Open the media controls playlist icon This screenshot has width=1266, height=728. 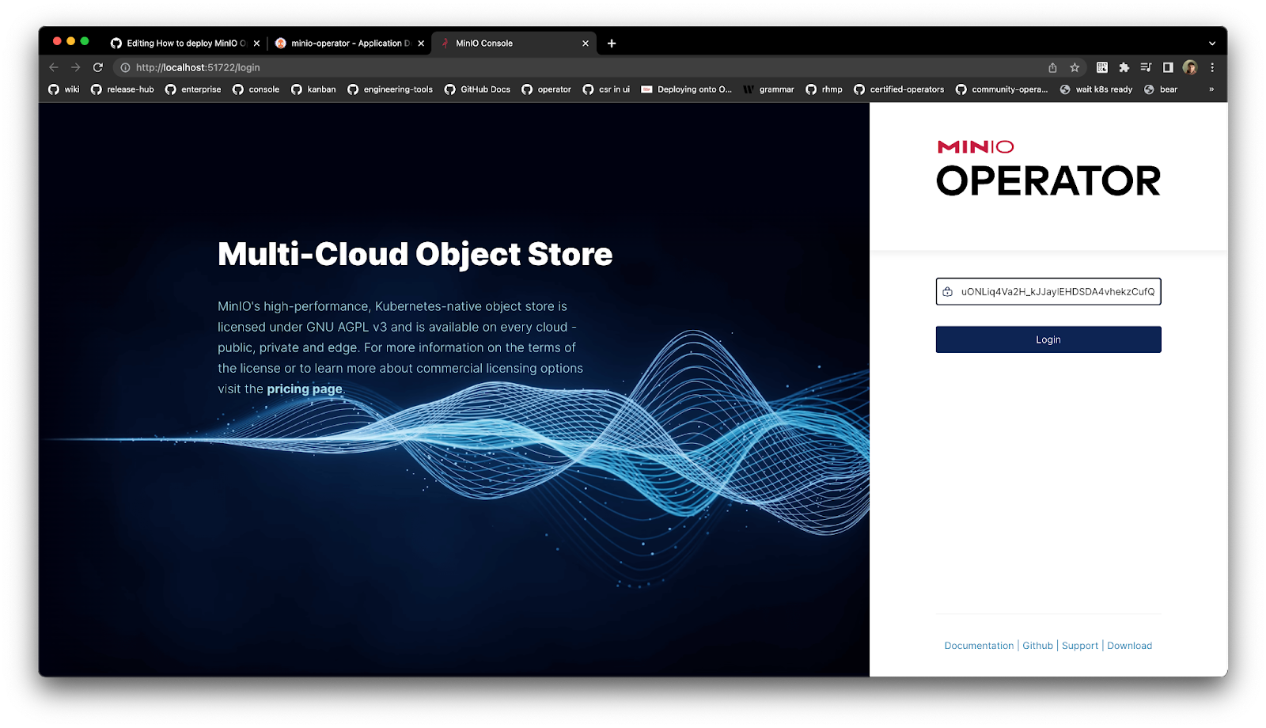pyautogui.click(x=1146, y=67)
